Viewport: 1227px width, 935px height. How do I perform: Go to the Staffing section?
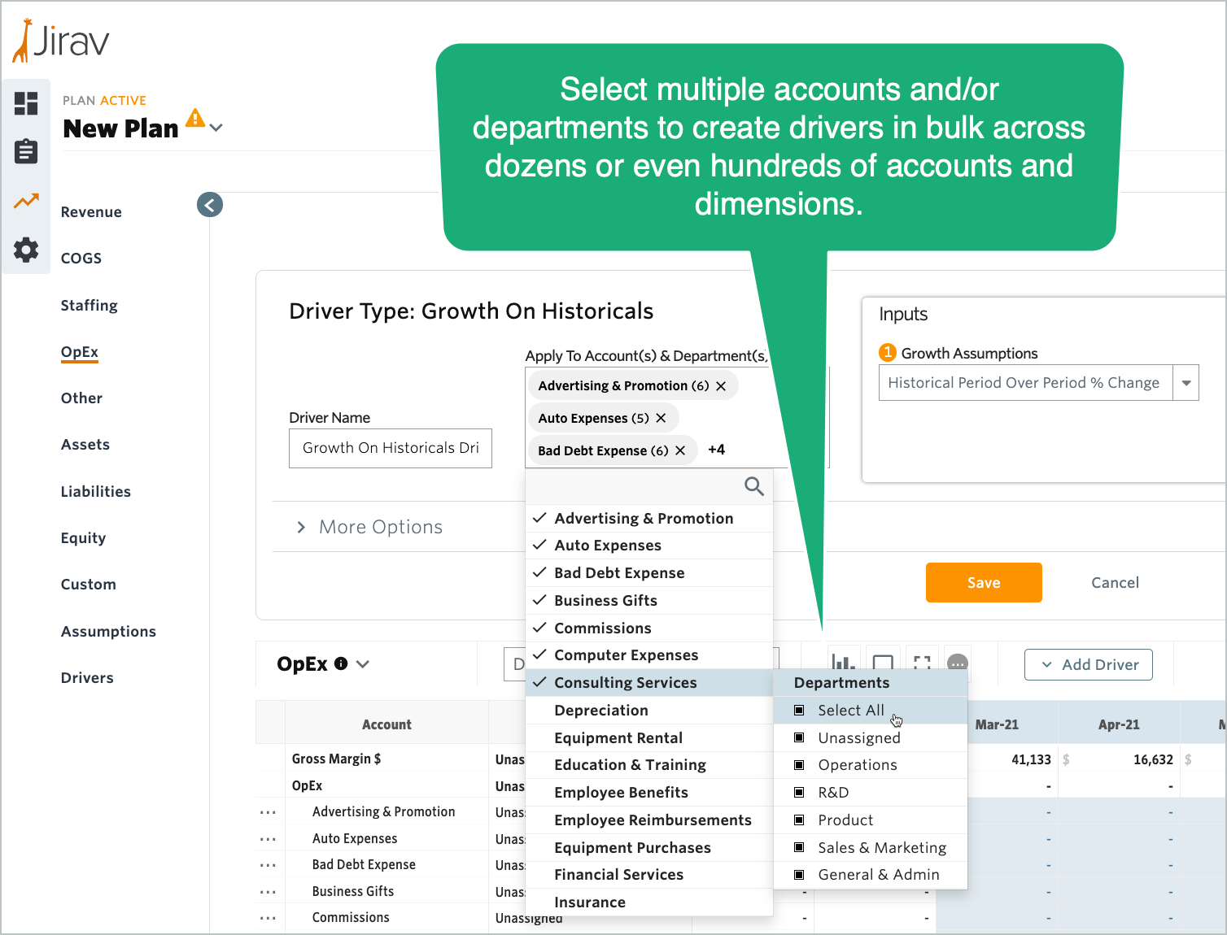coord(90,306)
